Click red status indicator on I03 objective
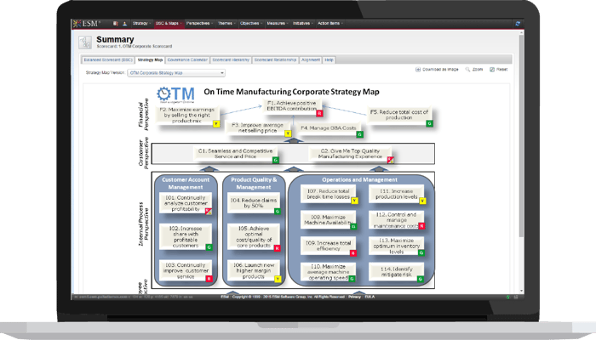The width and height of the screenshot is (596, 340). pyautogui.click(x=209, y=279)
